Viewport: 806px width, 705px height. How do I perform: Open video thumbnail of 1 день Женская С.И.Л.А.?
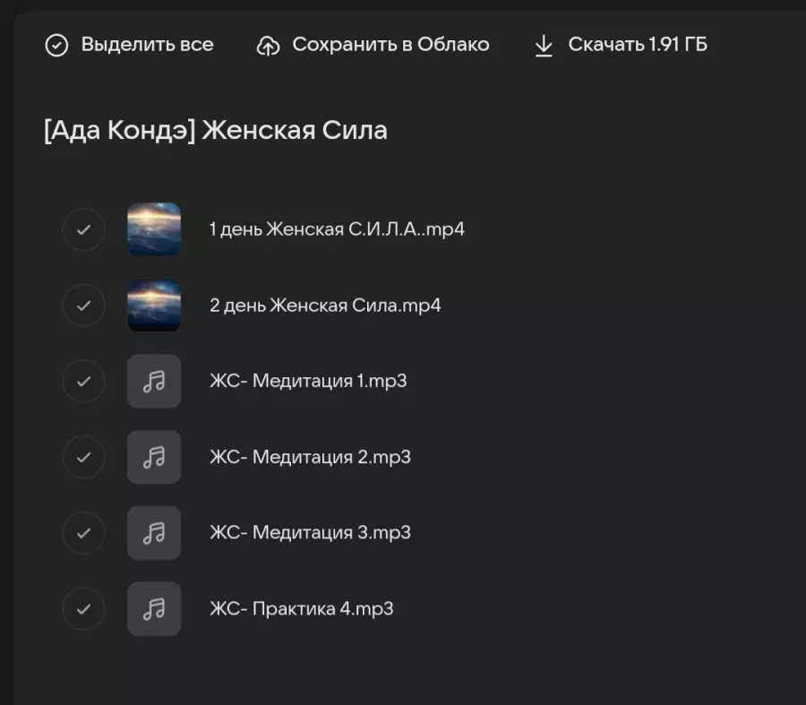[x=154, y=229]
